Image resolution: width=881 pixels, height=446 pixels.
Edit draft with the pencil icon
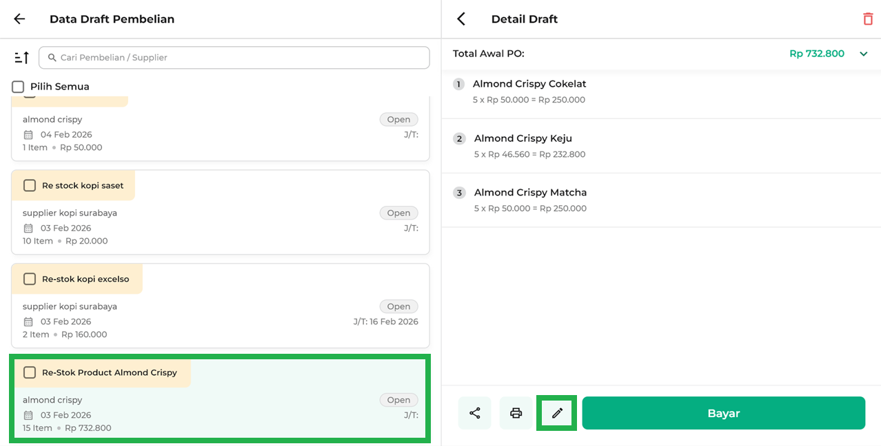click(x=557, y=413)
